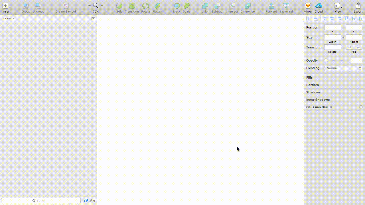Open the Insert menu arrow
The height and width of the screenshot is (205, 365).
[x=10, y=7]
